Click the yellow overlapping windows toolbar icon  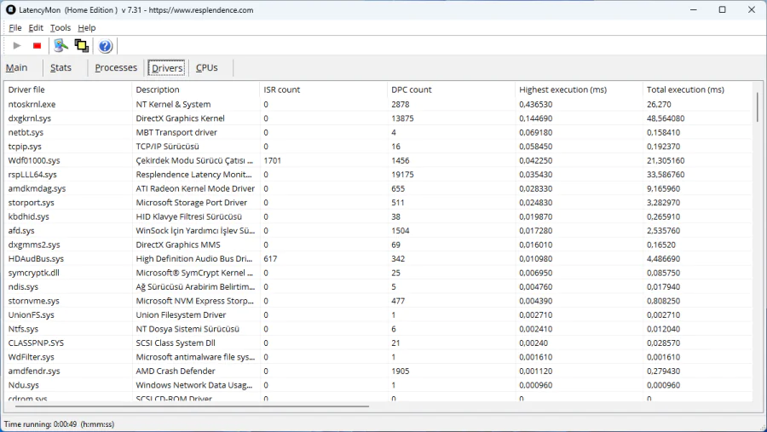82,46
